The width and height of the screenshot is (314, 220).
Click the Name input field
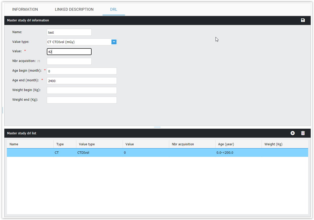tap(69, 32)
